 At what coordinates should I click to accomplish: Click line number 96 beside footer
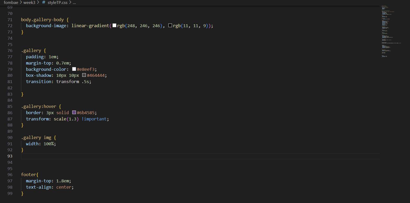coord(10,175)
